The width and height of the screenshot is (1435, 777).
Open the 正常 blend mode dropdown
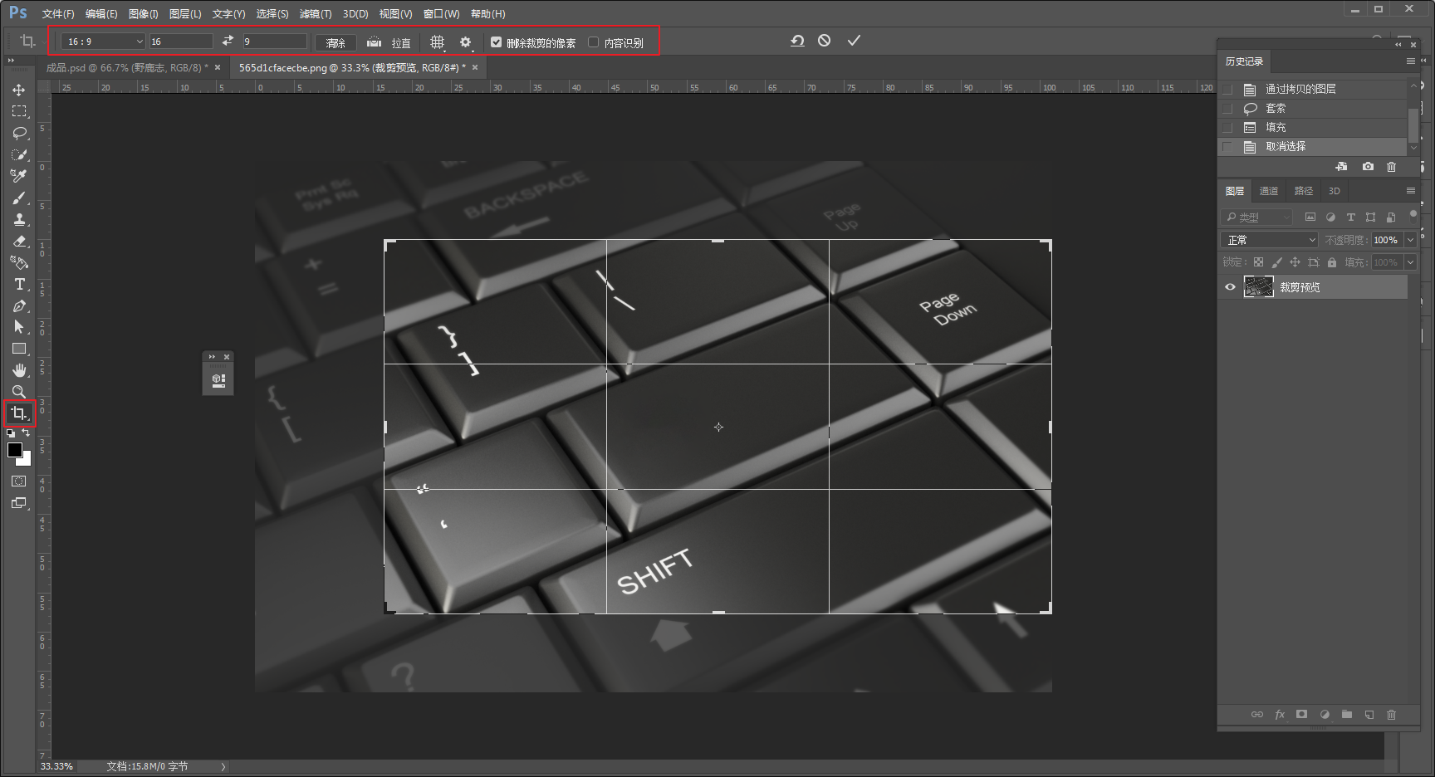click(x=1271, y=240)
